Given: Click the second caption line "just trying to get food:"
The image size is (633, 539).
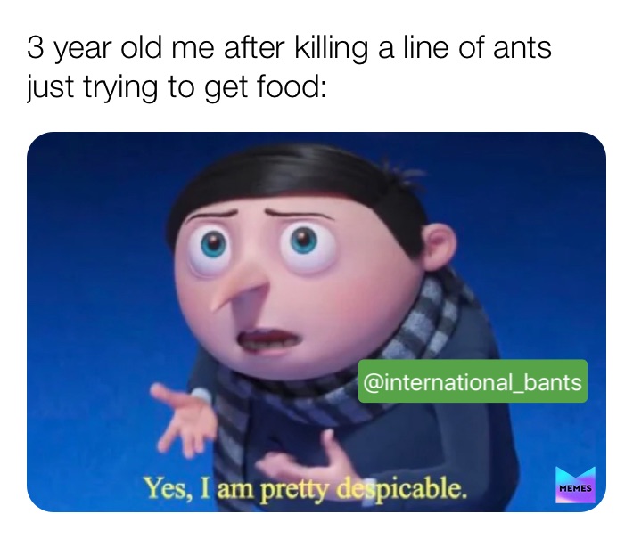Looking at the screenshot, I should tap(177, 87).
